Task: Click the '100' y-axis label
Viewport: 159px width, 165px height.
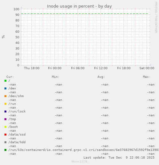Action: pyautogui.click(x=16, y=9)
